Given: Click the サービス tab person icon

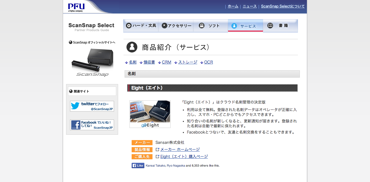Looking at the screenshot, I should point(234,26).
